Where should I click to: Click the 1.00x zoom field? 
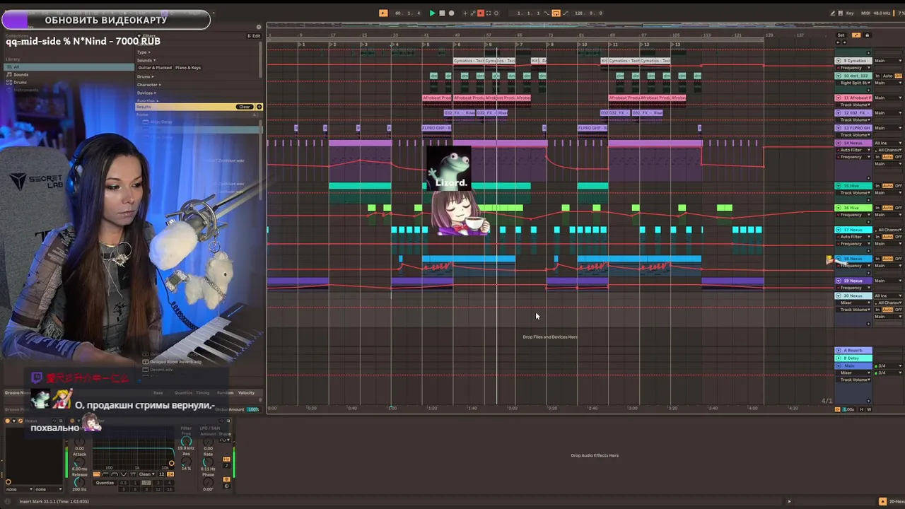[x=848, y=409]
